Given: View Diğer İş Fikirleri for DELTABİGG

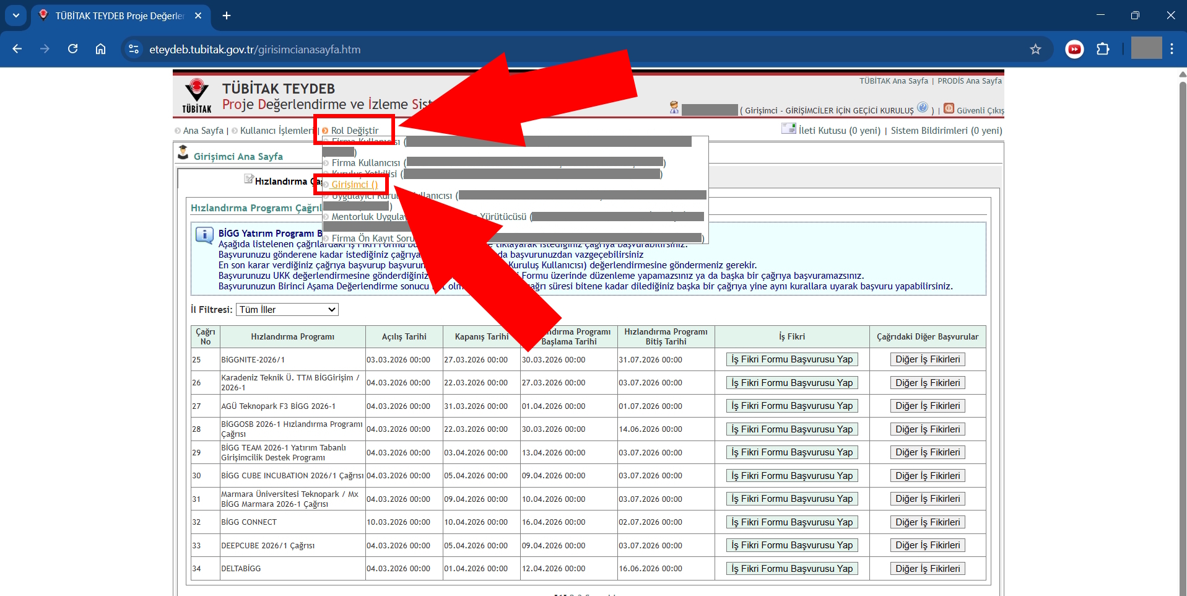Looking at the screenshot, I should [x=927, y=569].
